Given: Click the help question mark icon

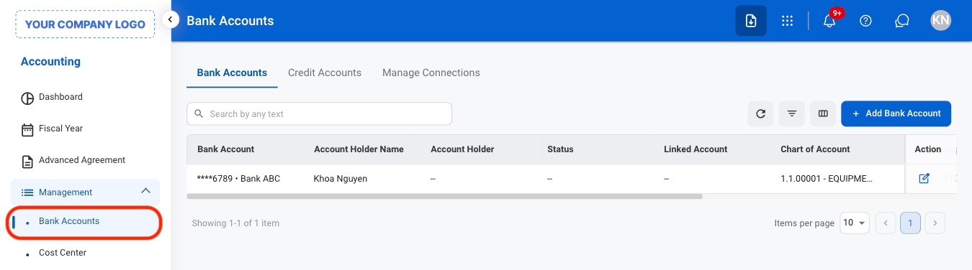Looking at the screenshot, I should tap(866, 21).
